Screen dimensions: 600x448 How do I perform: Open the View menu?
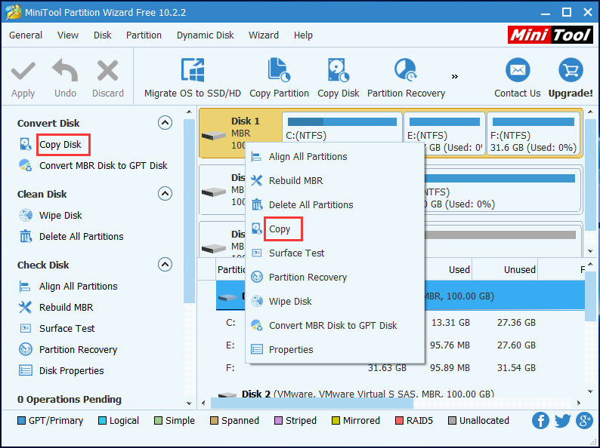tap(68, 35)
